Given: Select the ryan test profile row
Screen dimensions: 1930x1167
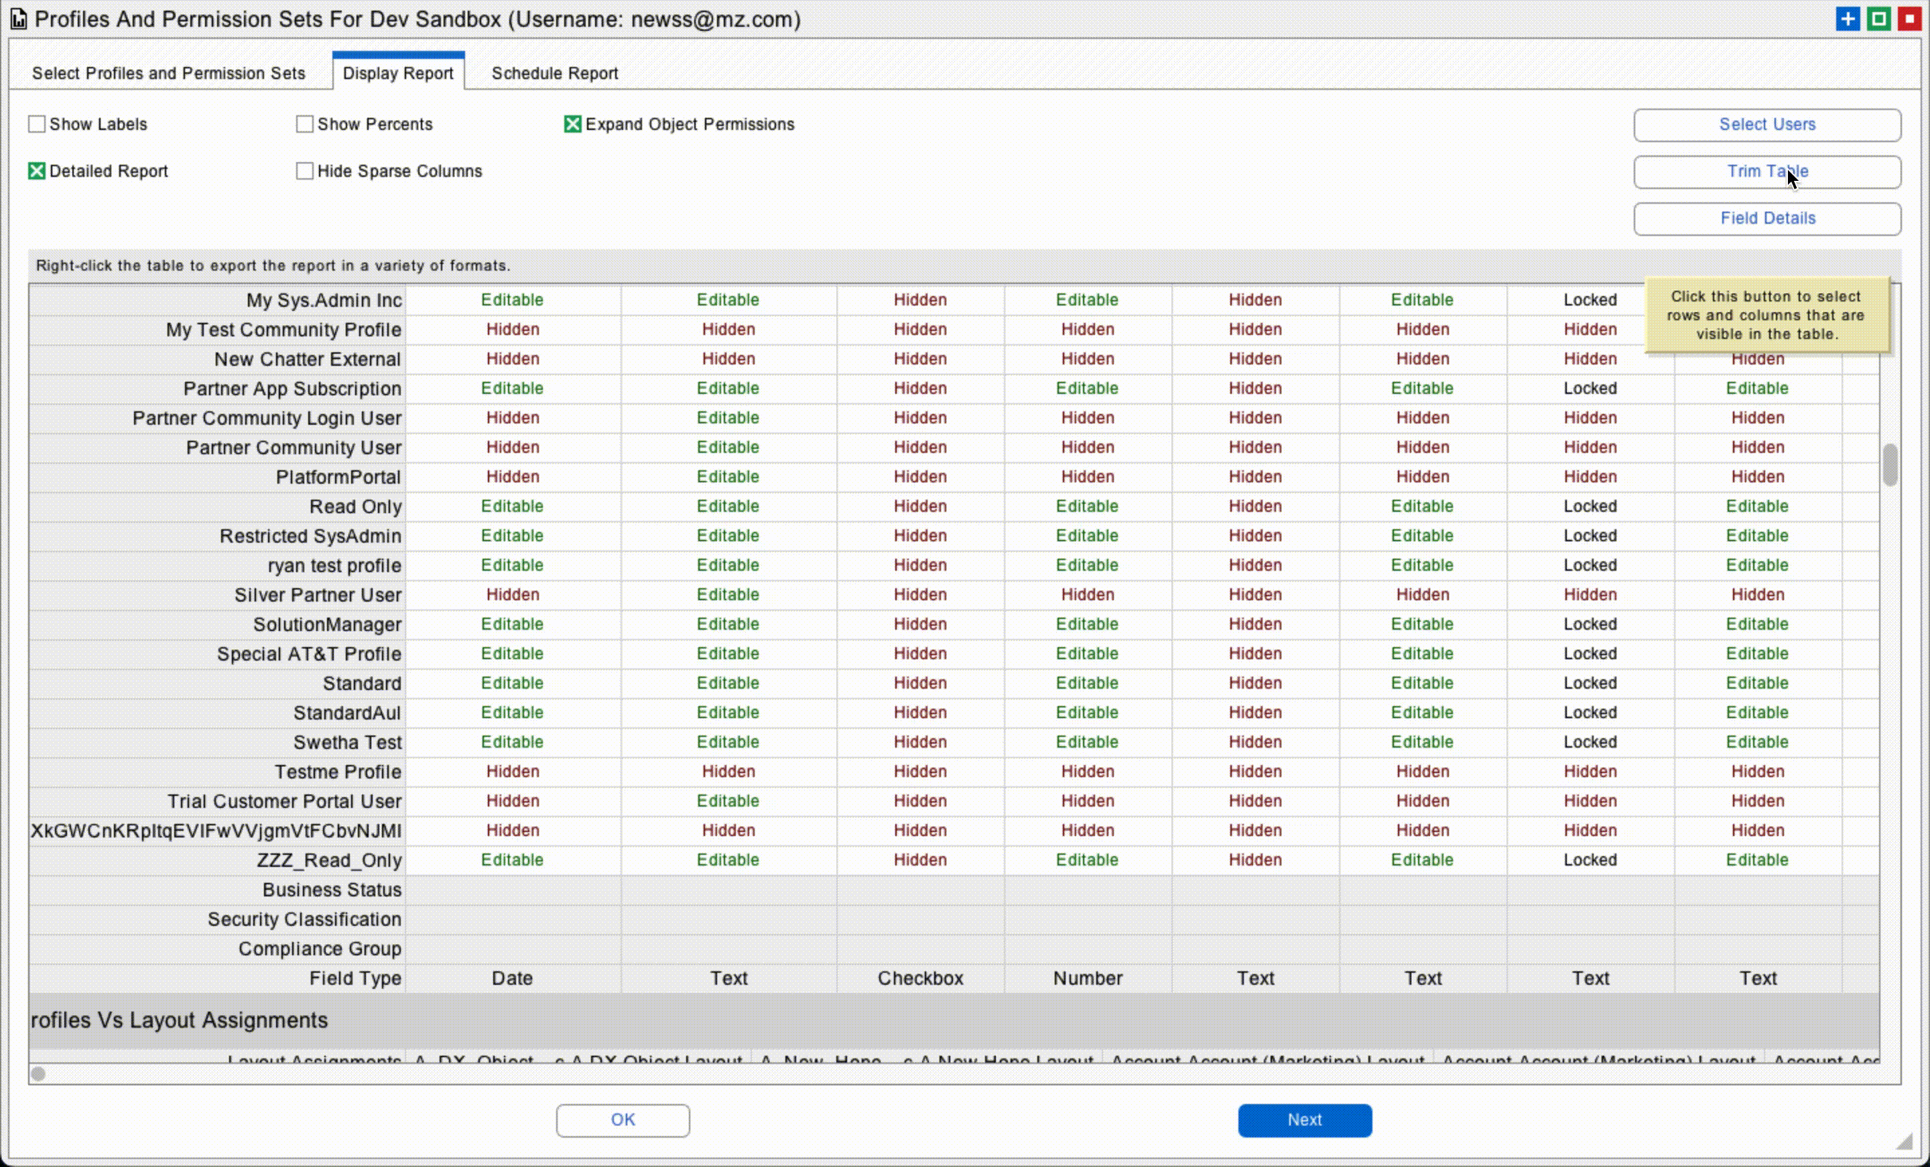Looking at the screenshot, I should [x=217, y=565].
